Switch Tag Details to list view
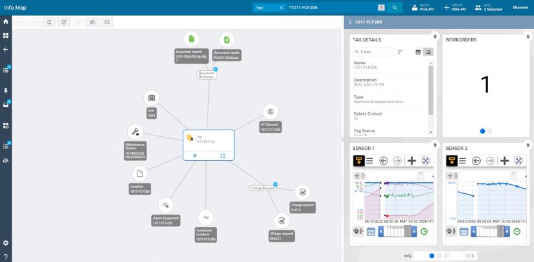Image resolution: width=534 pixels, height=262 pixels. 428,52
